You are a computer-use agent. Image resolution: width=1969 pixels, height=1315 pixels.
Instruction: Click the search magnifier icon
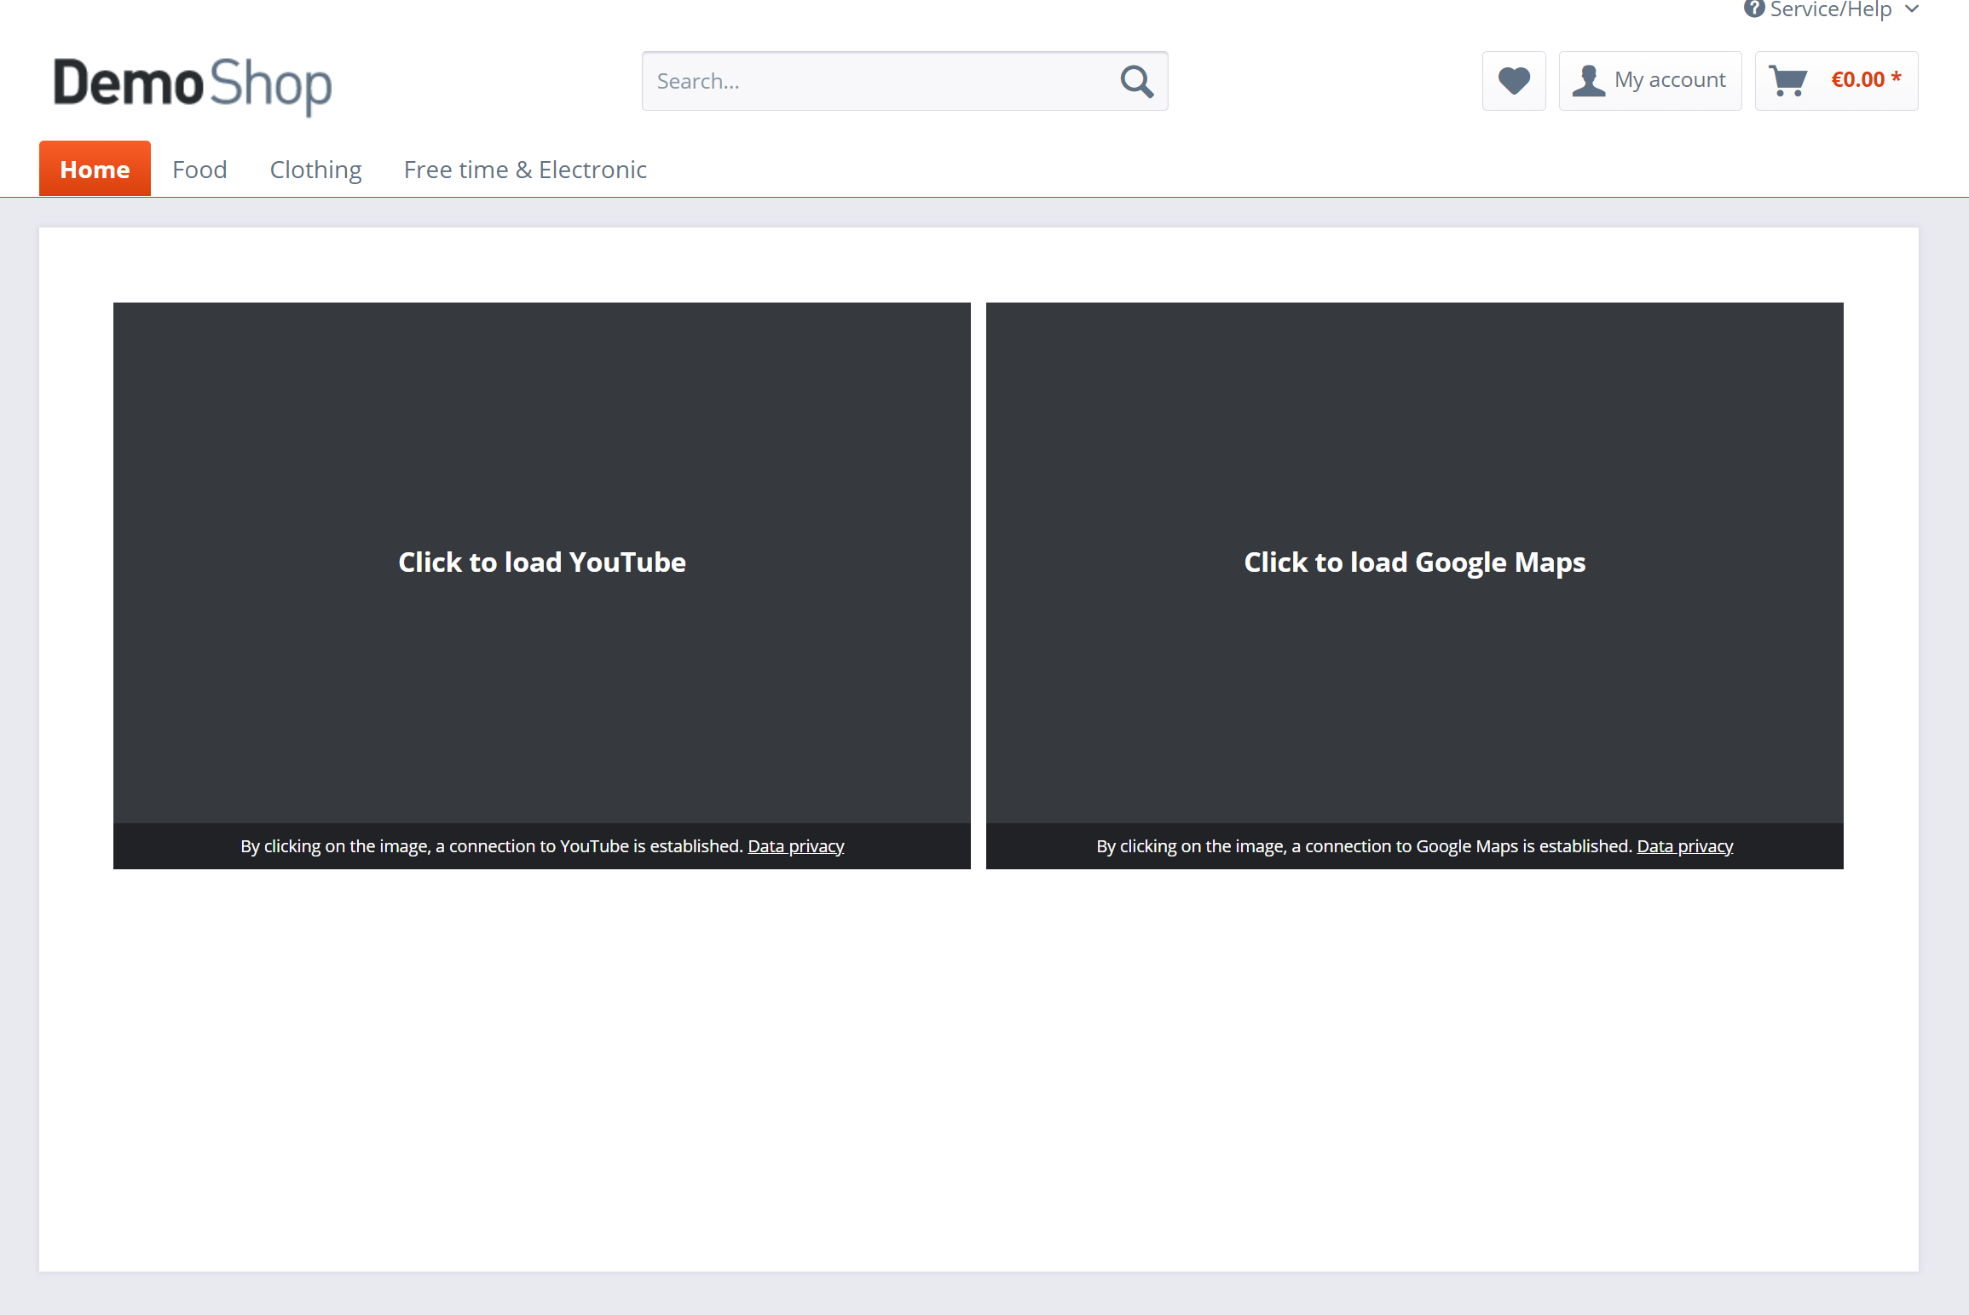1136,81
